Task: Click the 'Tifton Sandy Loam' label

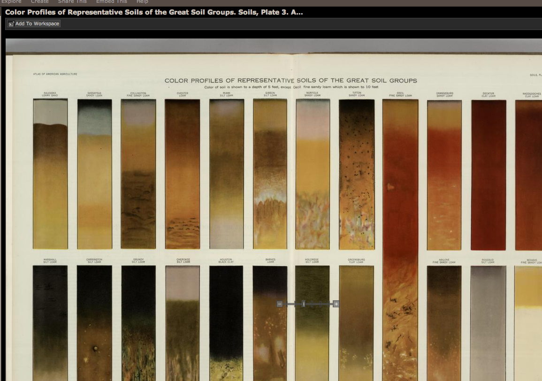Action: coord(357,94)
